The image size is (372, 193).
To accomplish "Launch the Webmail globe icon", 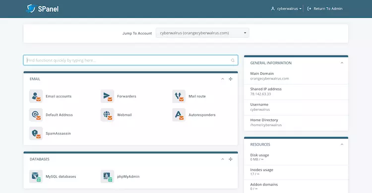I will pos(107,115).
